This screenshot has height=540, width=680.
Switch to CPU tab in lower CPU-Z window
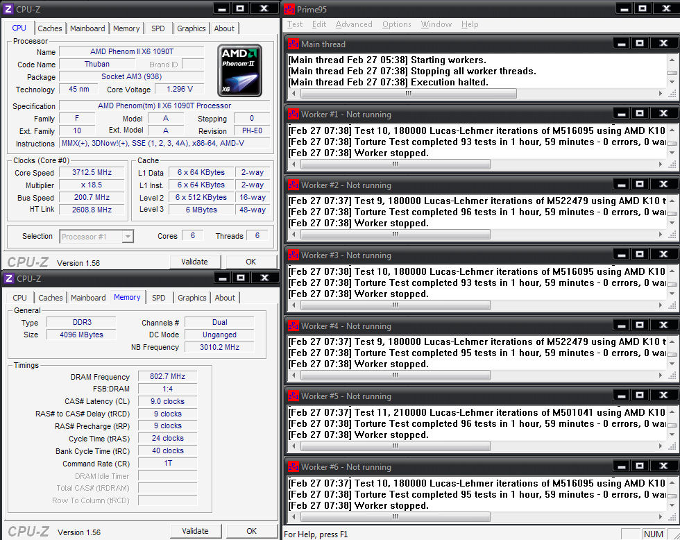click(x=19, y=298)
